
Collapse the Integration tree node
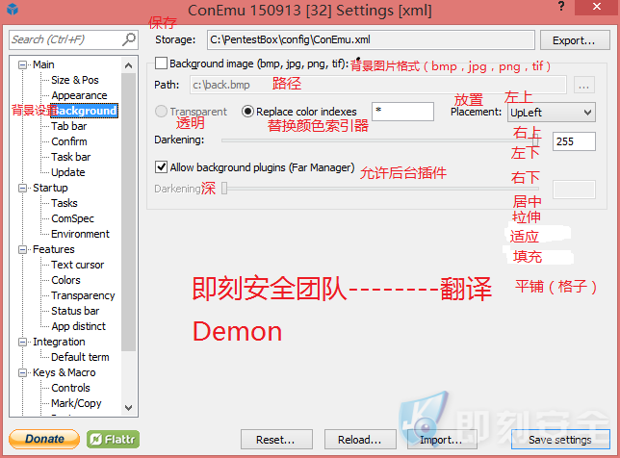pos(22,342)
